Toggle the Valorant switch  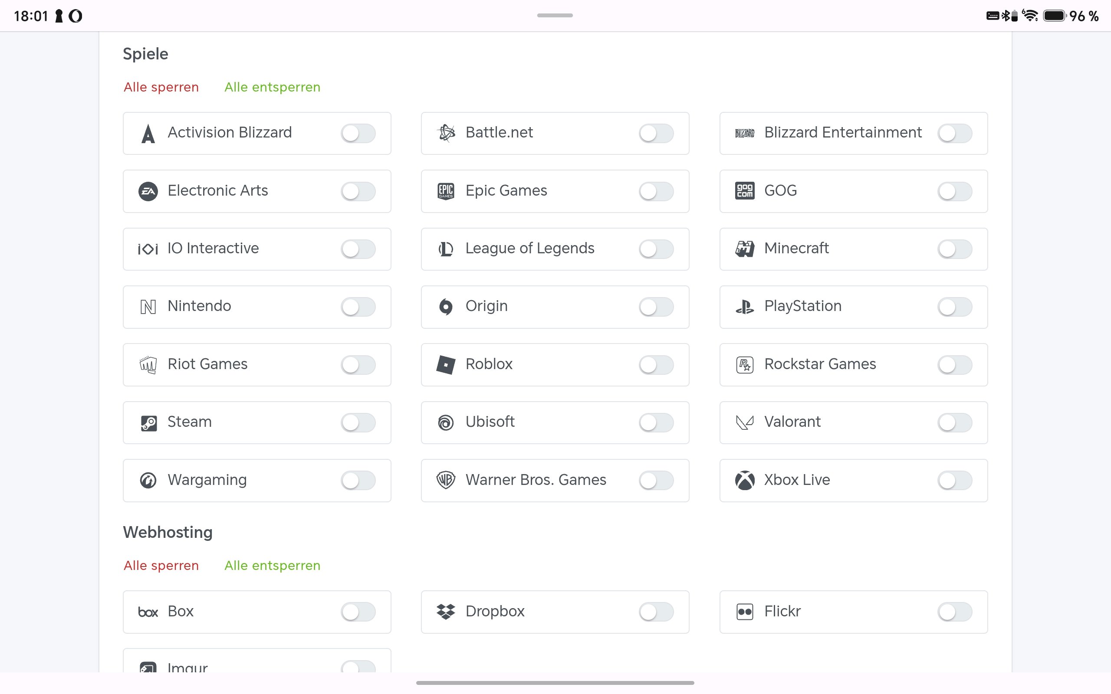pyautogui.click(x=955, y=423)
